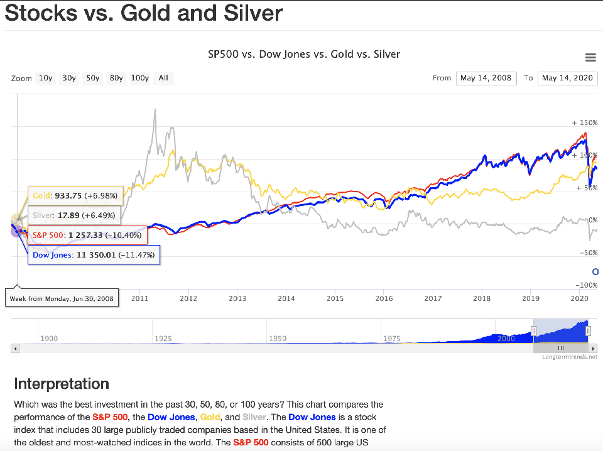Set zoom range to 30y
The height and width of the screenshot is (451, 603).
tap(69, 79)
